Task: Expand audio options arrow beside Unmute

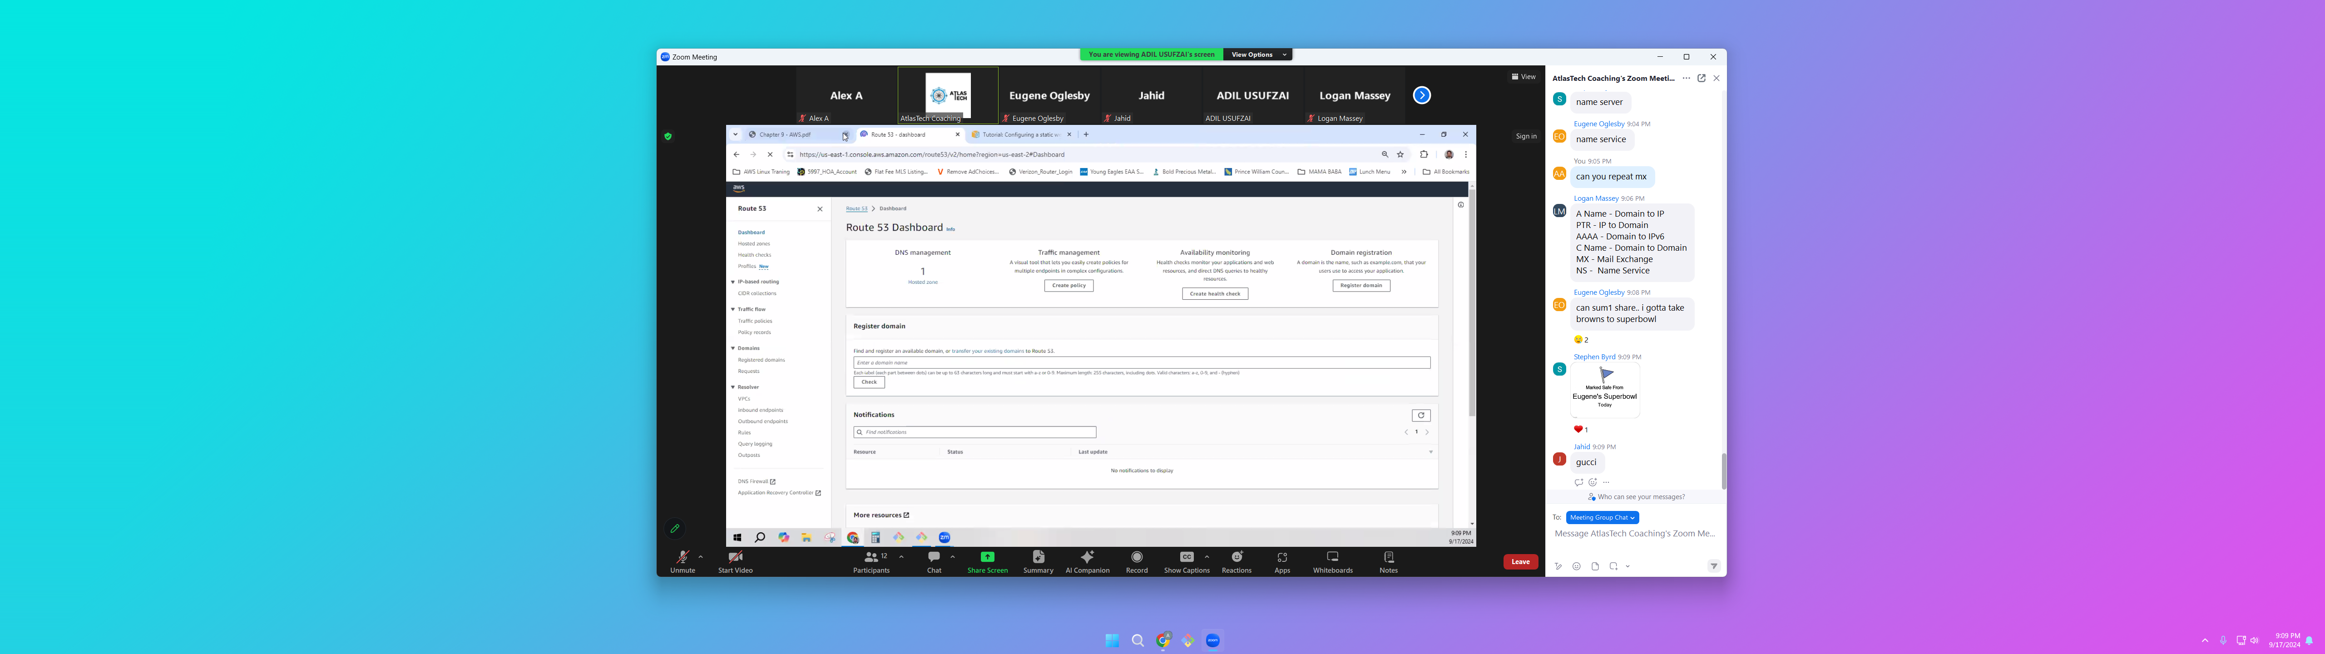Action: coord(700,556)
